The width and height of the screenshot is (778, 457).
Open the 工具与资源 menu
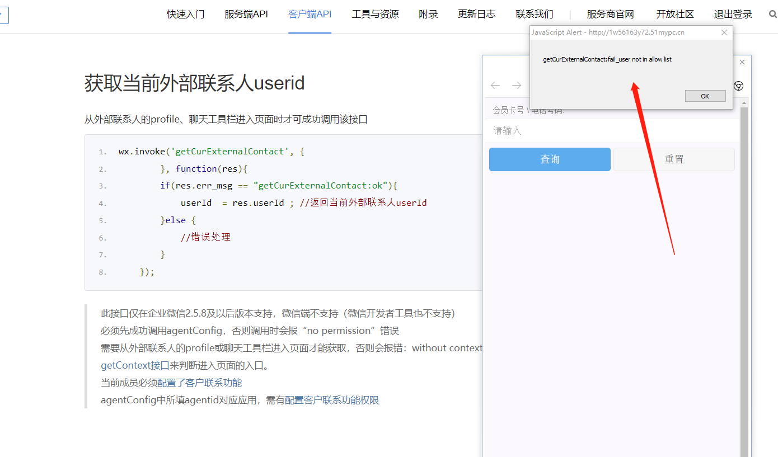pyautogui.click(x=375, y=15)
